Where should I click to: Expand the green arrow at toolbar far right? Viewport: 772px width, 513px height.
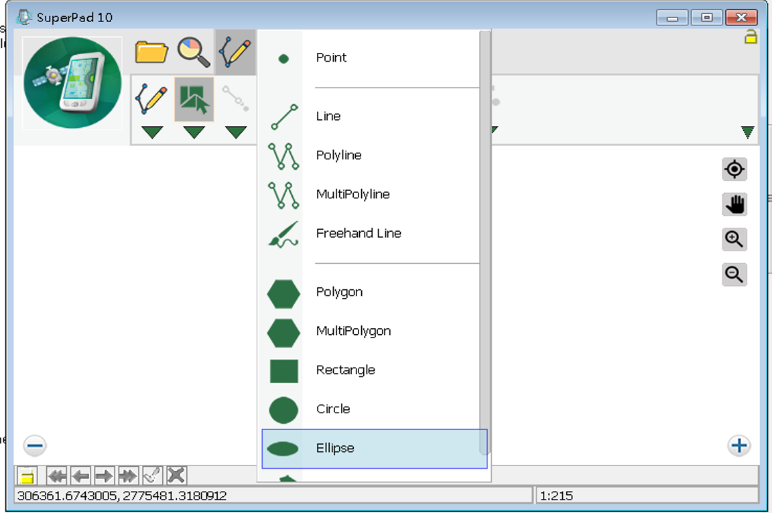pyautogui.click(x=748, y=132)
